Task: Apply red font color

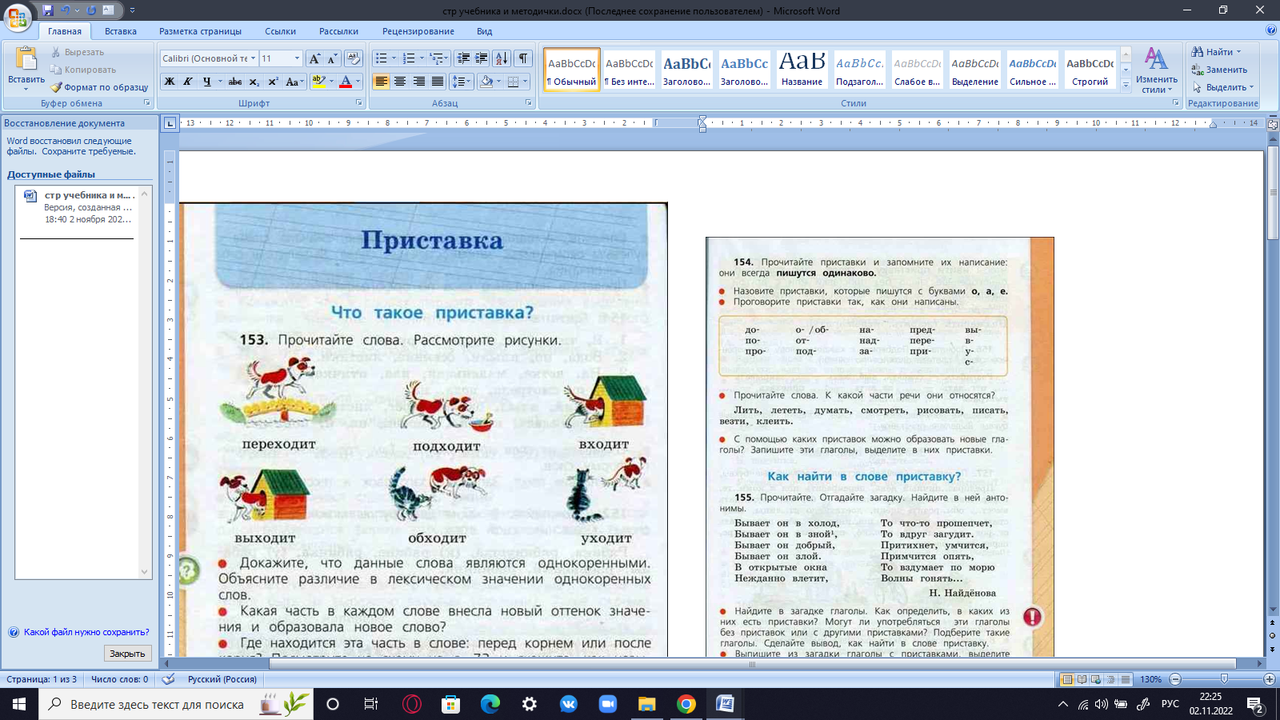Action: [x=346, y=82]
